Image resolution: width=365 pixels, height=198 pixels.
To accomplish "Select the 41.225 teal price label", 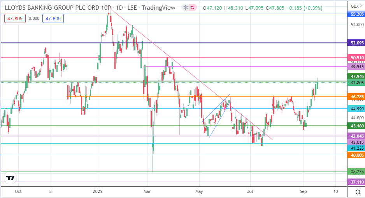I will pos(356,148).
